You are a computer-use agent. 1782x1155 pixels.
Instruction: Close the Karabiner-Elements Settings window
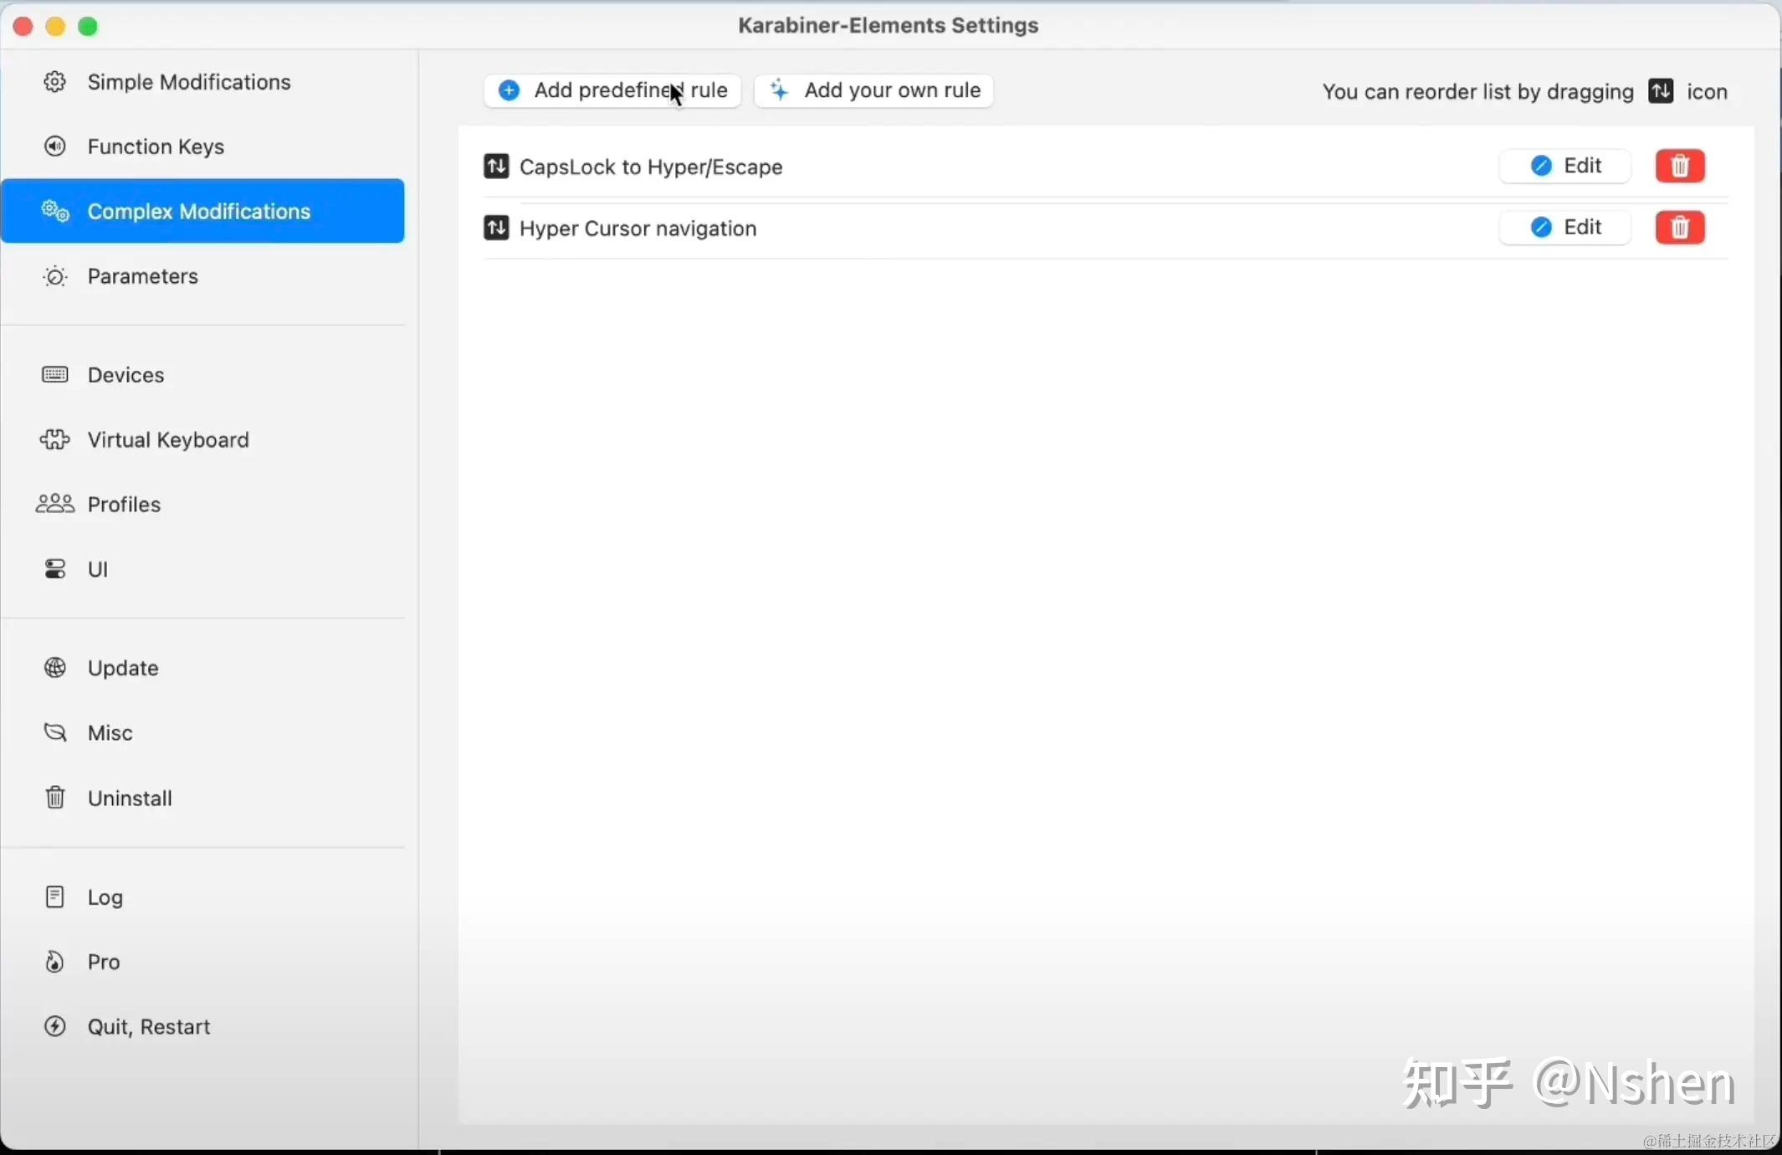point(23,27)
